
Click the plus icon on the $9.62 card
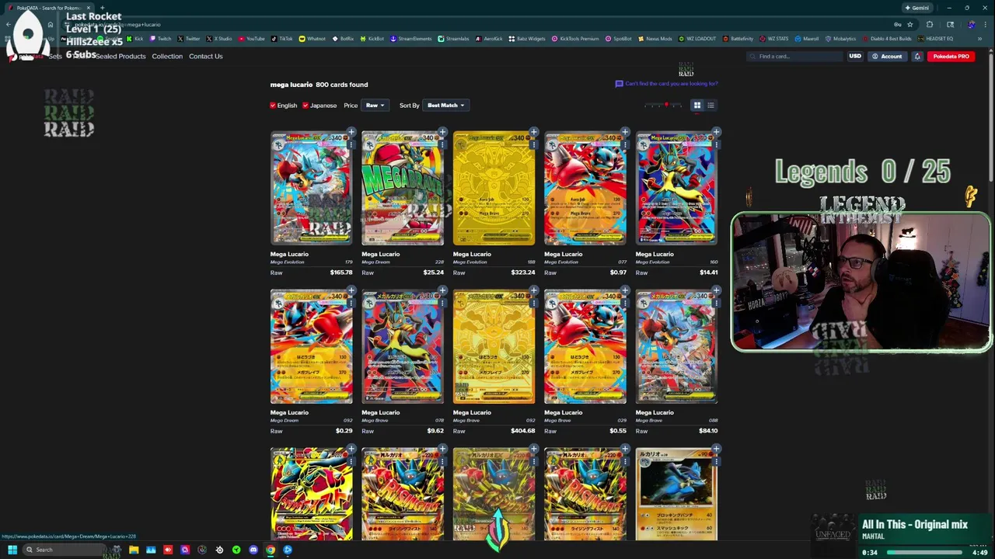coord(442,290)
